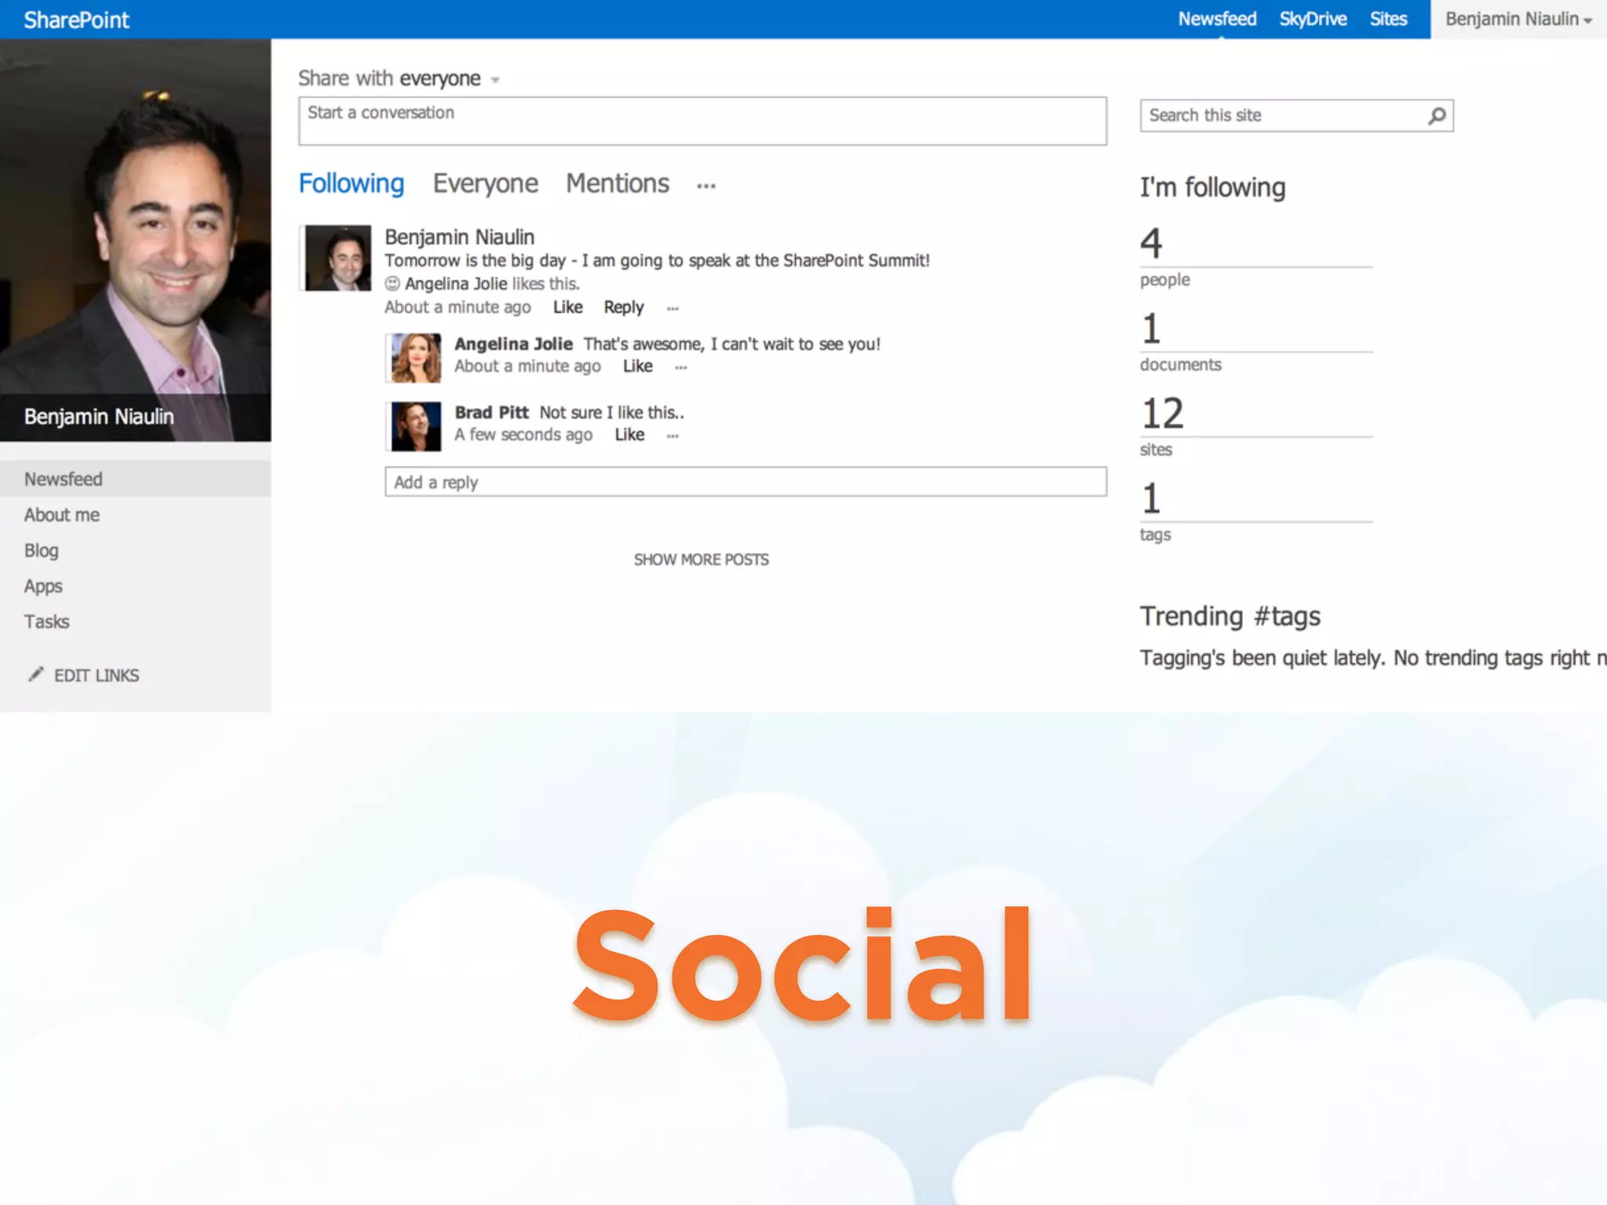1607x1205 pixels.
Task: Like Brad Pitt's reply
Action: tap(630, 435)
